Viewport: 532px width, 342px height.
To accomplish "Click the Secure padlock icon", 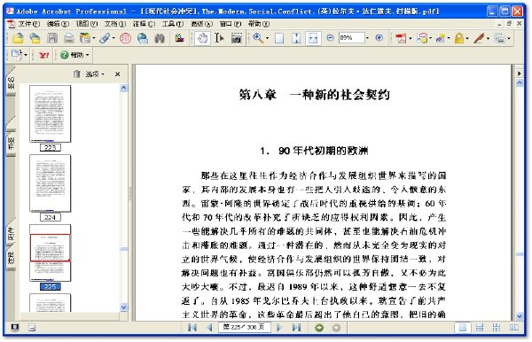I will coord(459,38).
